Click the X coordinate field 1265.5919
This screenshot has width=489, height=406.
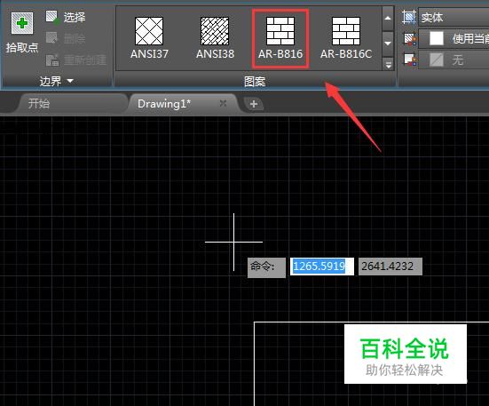[x=322, y=267]
